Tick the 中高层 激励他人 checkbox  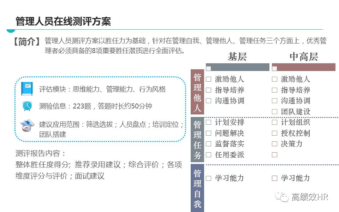tap(275, 79)
